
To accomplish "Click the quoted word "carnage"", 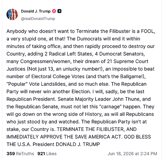I will tap(110, 107).
